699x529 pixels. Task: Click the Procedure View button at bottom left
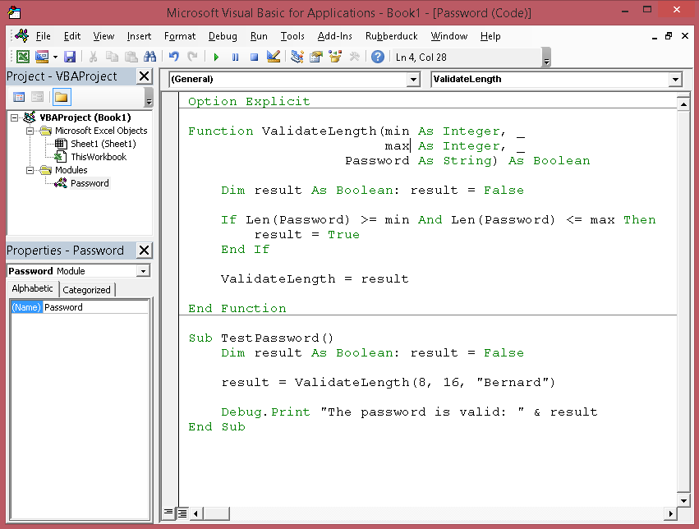(x=168, y=513)
